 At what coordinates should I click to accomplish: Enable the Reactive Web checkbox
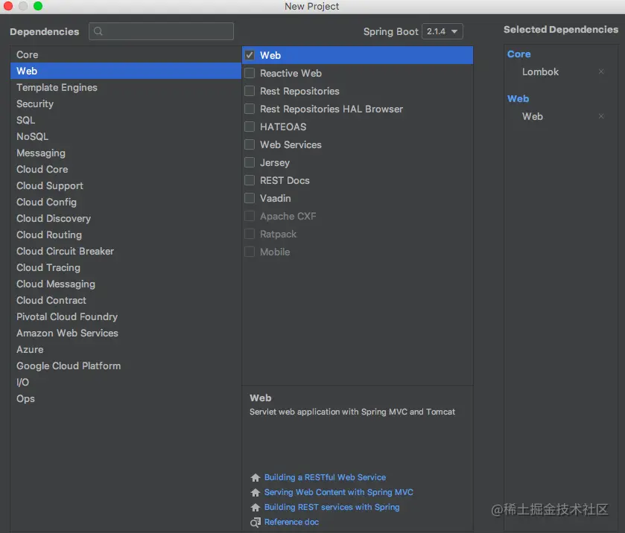(x=250, y=73)
